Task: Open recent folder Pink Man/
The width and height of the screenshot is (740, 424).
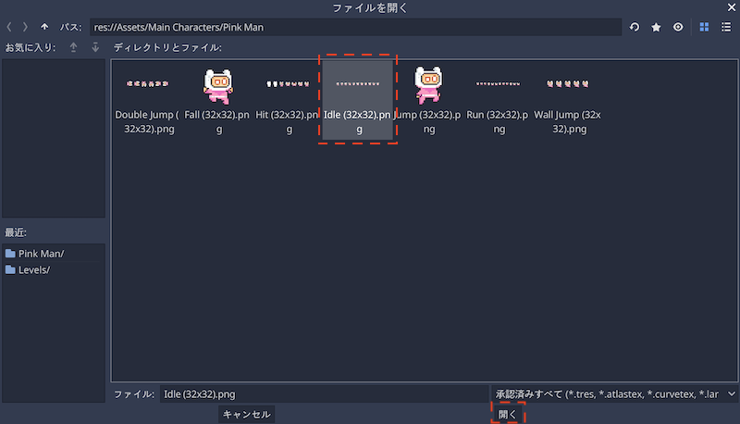Action: [54, 254]
